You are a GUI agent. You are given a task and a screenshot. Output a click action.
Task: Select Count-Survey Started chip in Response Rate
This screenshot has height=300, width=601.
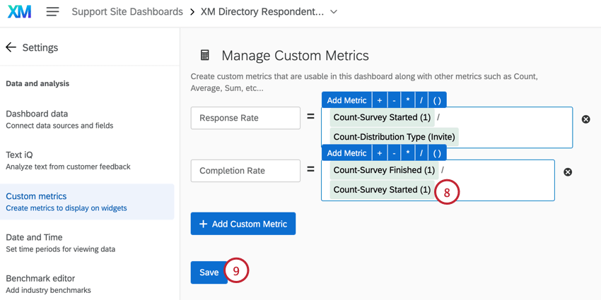[382, 117]
